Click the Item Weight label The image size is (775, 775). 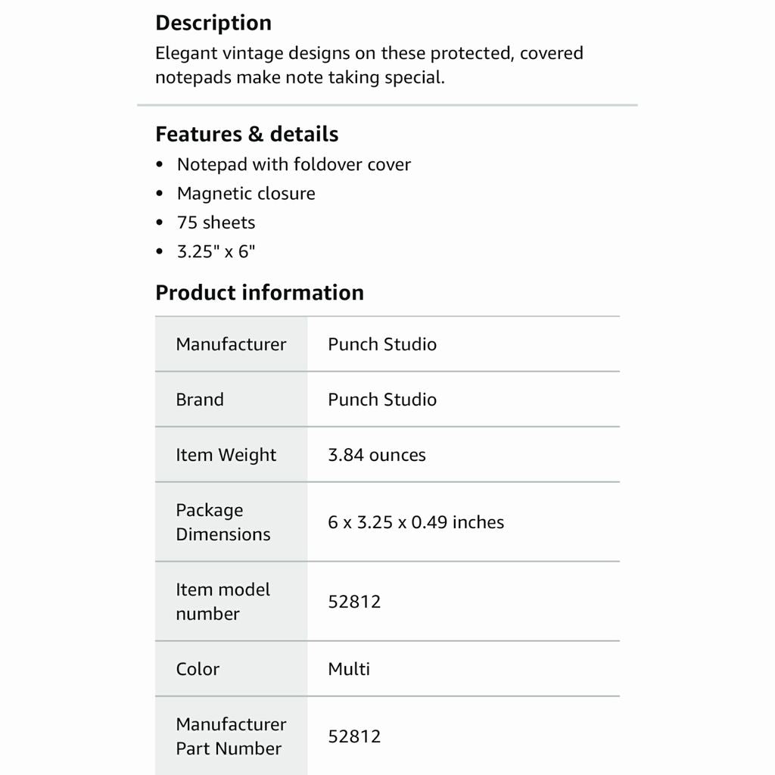coord(226,455)
